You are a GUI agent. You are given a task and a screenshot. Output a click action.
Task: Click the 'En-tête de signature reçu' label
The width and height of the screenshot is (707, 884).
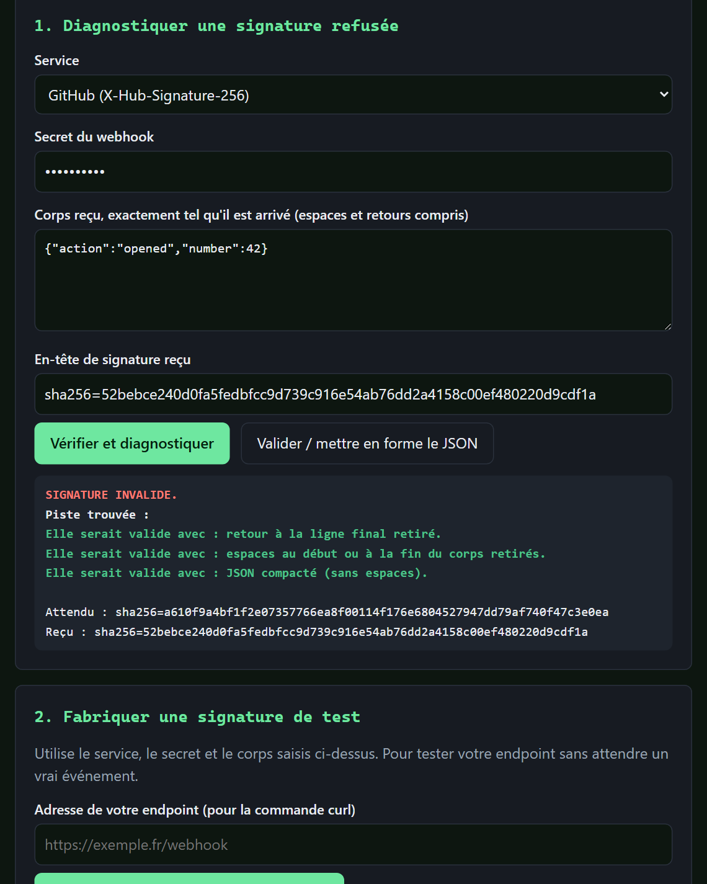pyautogui.click(x=112, y=360)
